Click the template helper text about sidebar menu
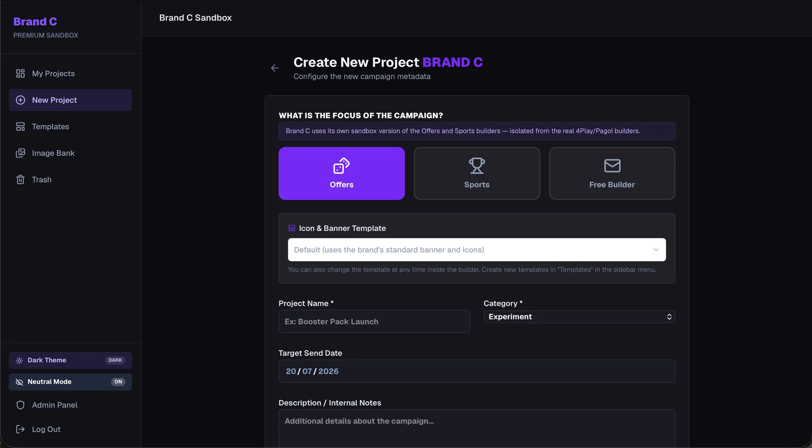Image resolution: width=812 pixels, height=448 pixels. click(472, 270)
